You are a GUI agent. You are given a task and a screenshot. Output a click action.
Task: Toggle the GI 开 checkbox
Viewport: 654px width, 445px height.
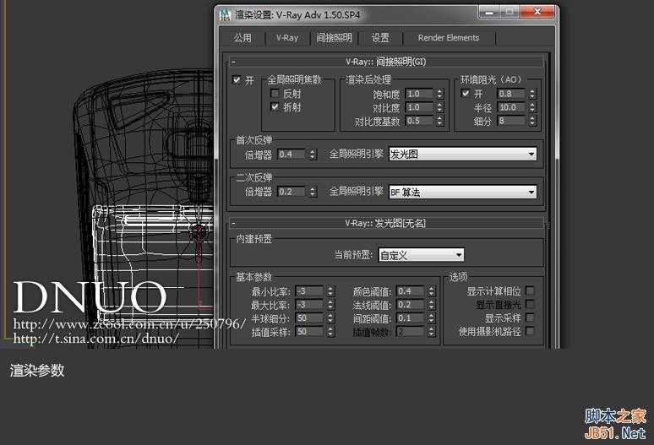[x=237, y=79]
